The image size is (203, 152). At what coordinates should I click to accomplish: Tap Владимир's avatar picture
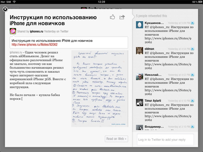tap(140, 127)
